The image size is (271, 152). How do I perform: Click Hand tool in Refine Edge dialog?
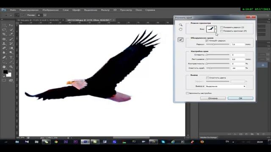tap(181, 30)
